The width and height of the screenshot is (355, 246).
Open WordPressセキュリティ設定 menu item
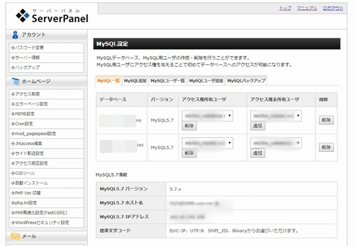coord(46,223)
